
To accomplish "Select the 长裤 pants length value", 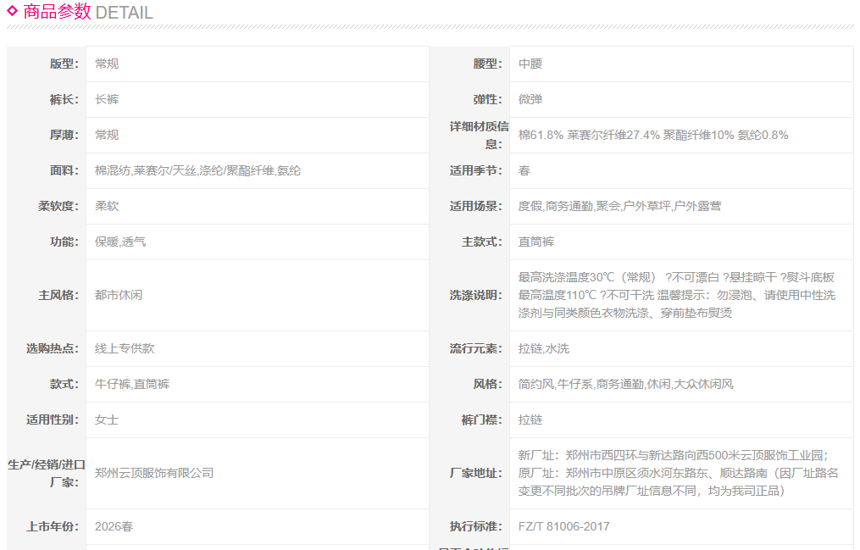I will point(107,99).
